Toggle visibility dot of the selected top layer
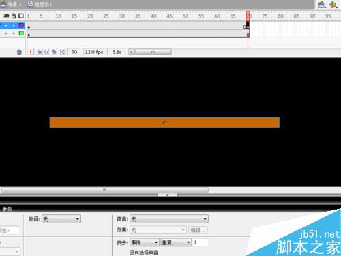This screenshot has height=256, width=341. (6, 25)
